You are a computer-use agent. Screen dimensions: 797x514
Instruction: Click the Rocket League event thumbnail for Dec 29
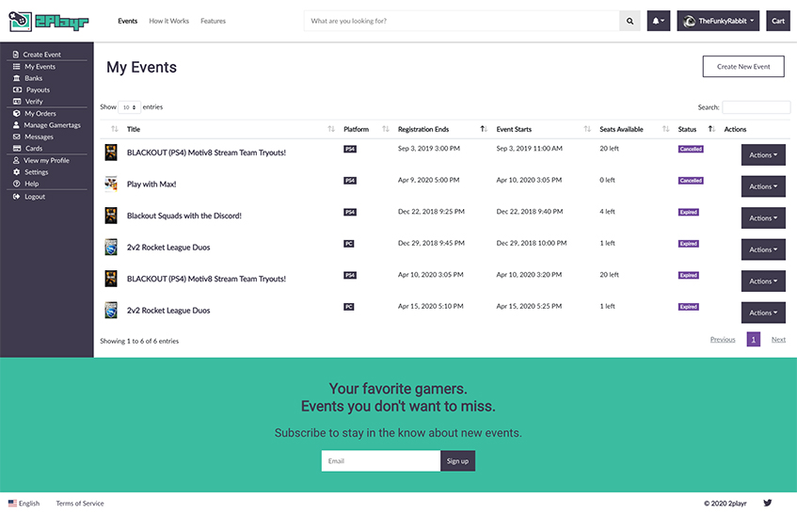coord(111,248)
